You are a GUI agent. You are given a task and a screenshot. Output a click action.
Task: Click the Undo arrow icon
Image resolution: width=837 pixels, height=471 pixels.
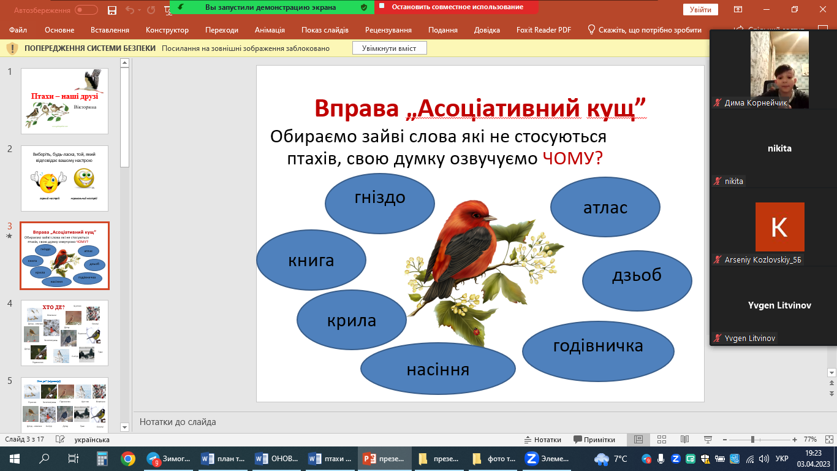coord(129,10)
